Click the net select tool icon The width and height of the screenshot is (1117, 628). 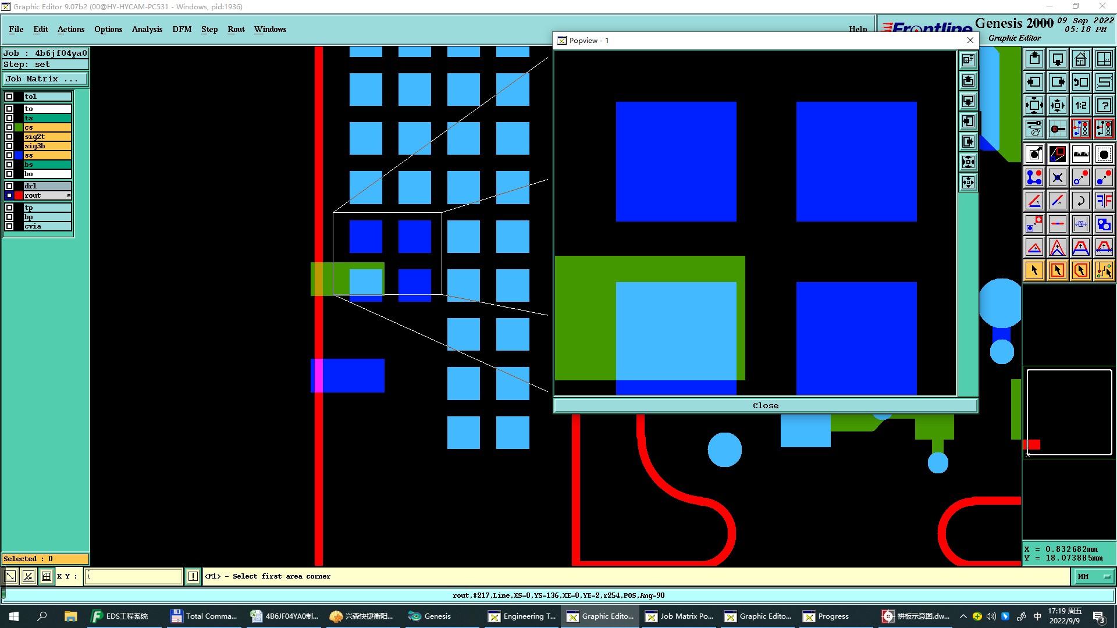[x=1104, y=270]
